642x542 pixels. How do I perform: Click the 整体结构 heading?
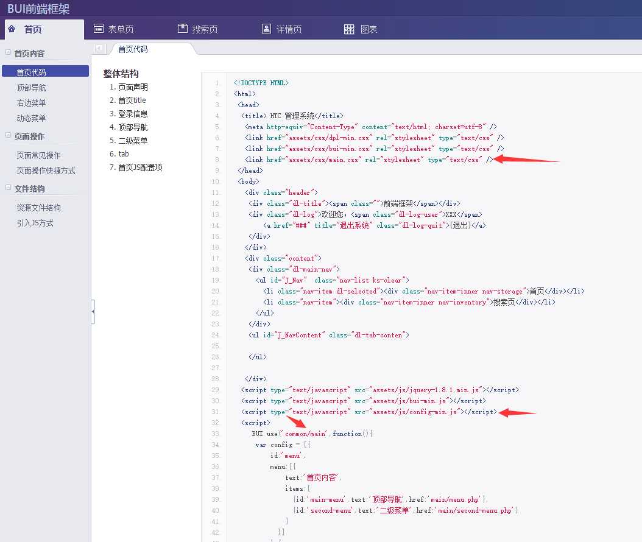[121, 74]
